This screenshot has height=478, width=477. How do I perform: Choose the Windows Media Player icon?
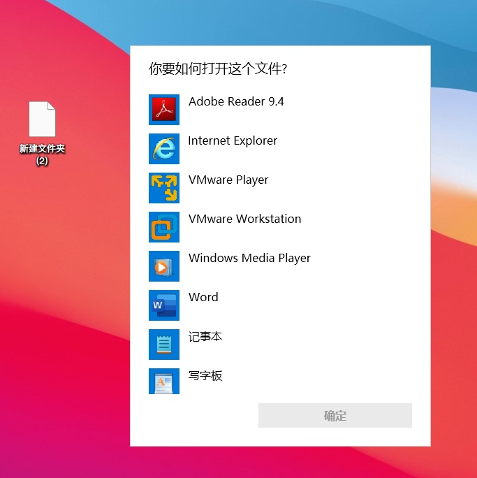click(164, 266)
